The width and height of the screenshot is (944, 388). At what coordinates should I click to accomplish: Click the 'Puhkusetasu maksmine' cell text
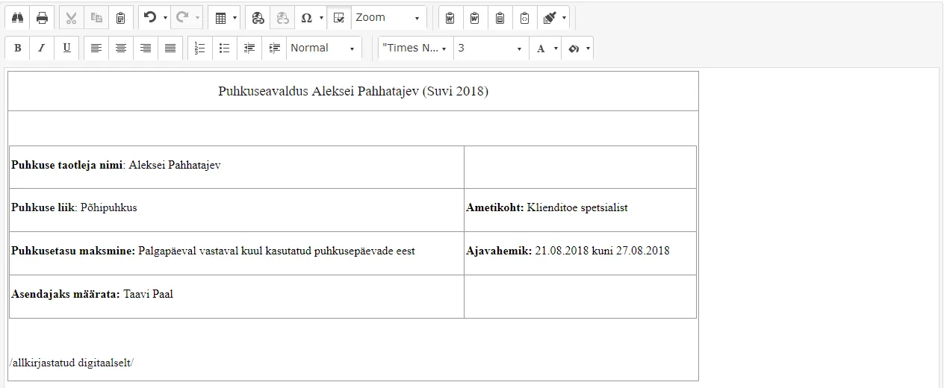[213, 251]
